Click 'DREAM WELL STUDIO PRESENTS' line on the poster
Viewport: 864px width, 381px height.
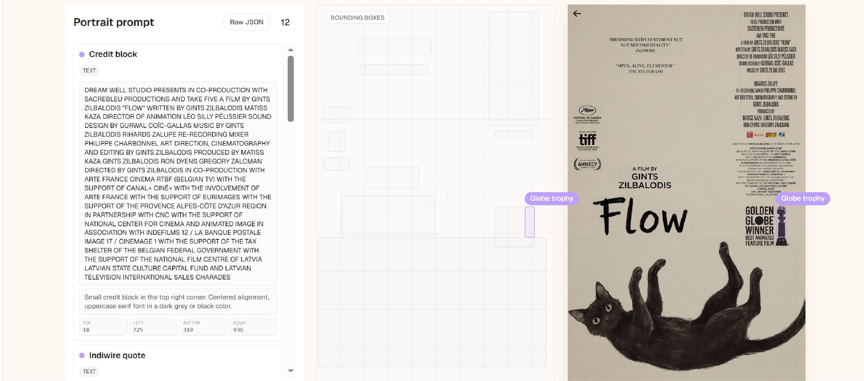766,15
